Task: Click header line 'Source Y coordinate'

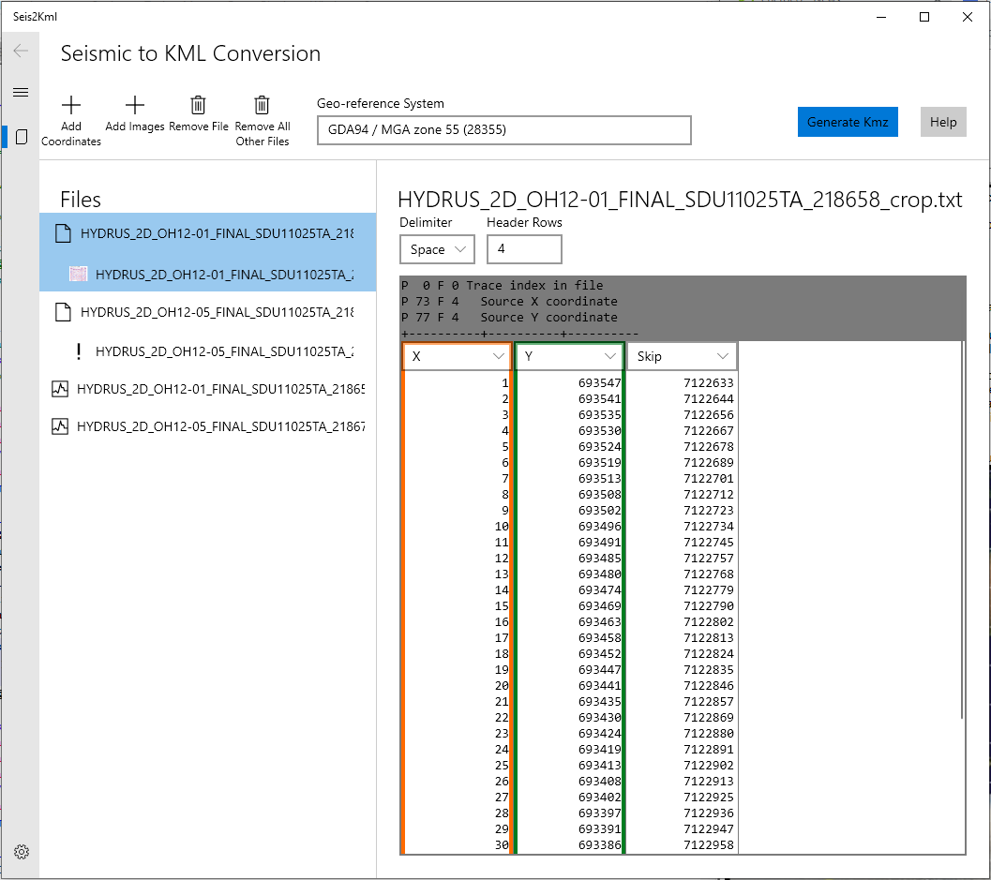Action: pyautogui.click(x=548, y=317)
